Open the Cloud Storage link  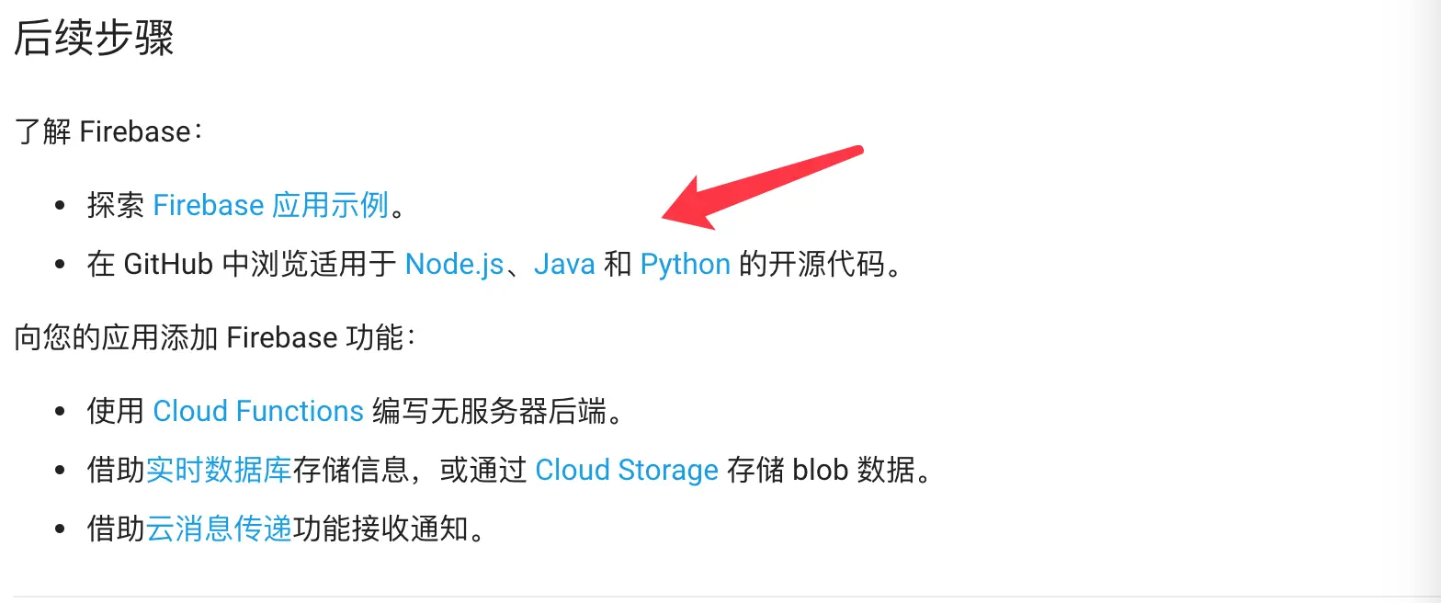[x=627, y=471]
